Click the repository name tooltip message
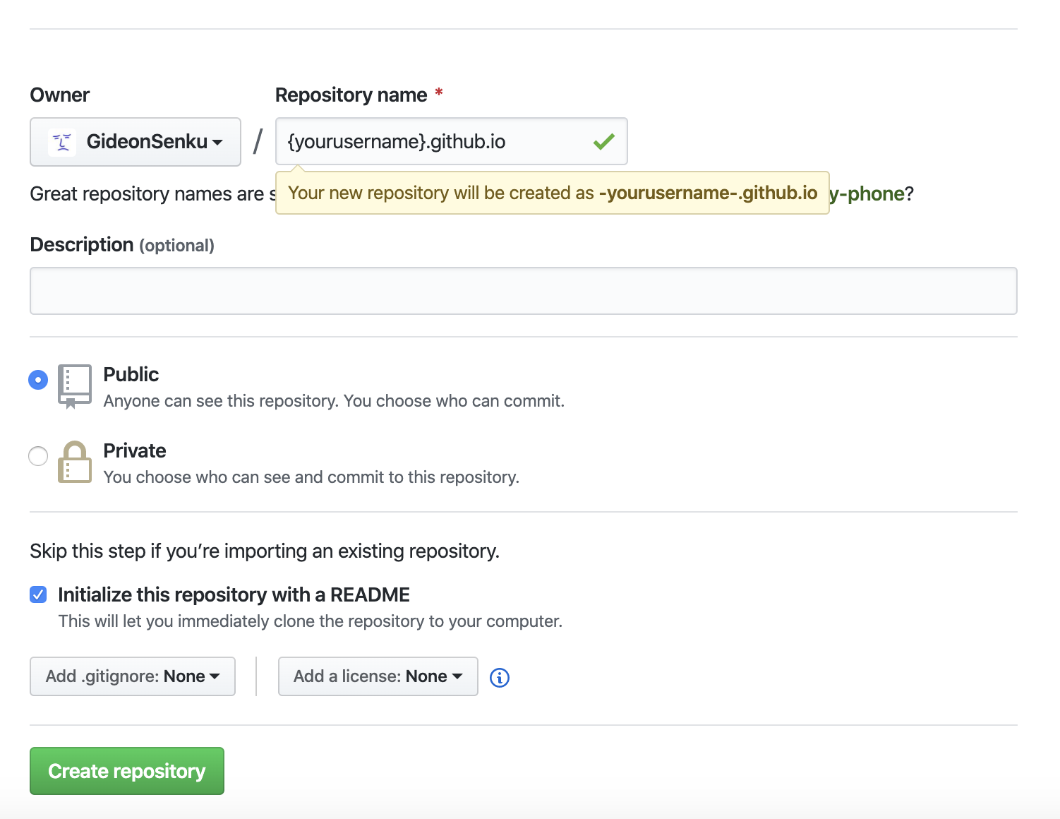 click(x=552, y=193)
